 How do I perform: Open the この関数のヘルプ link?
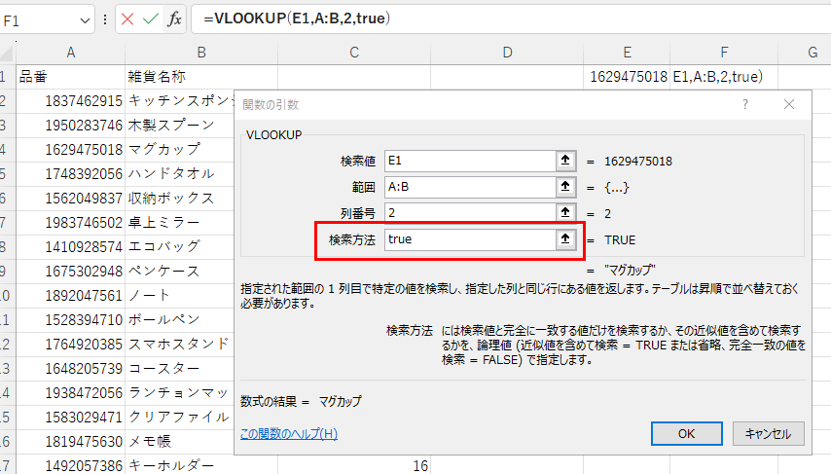[289, 434]
